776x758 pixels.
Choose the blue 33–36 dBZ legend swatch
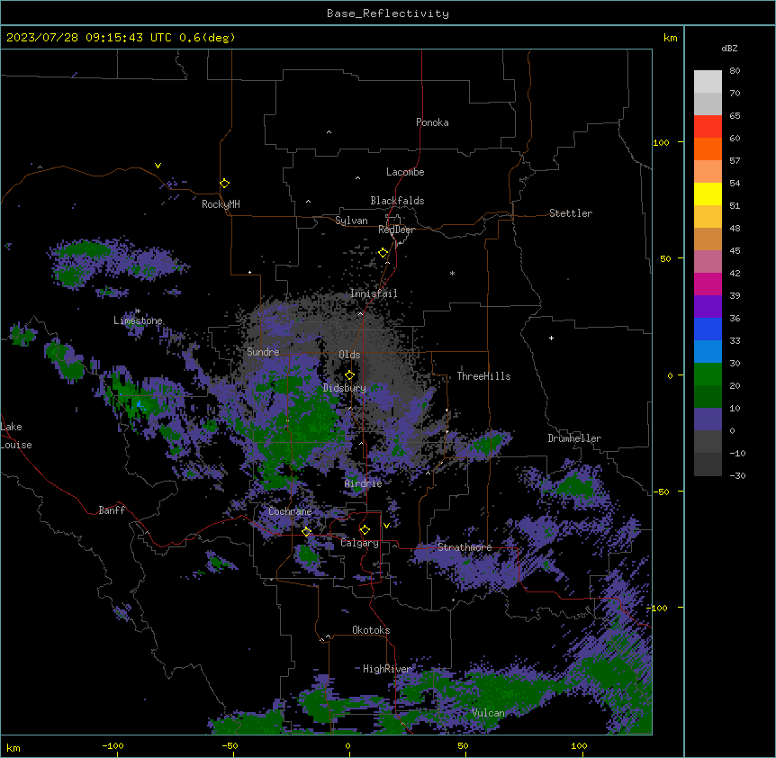[708, 329]
